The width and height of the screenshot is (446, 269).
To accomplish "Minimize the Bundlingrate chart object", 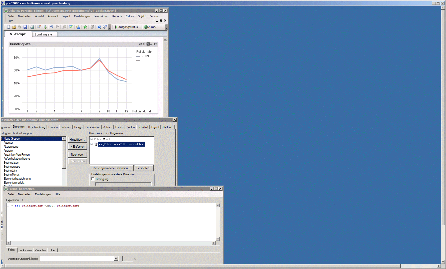I will [x=151, y=44].
